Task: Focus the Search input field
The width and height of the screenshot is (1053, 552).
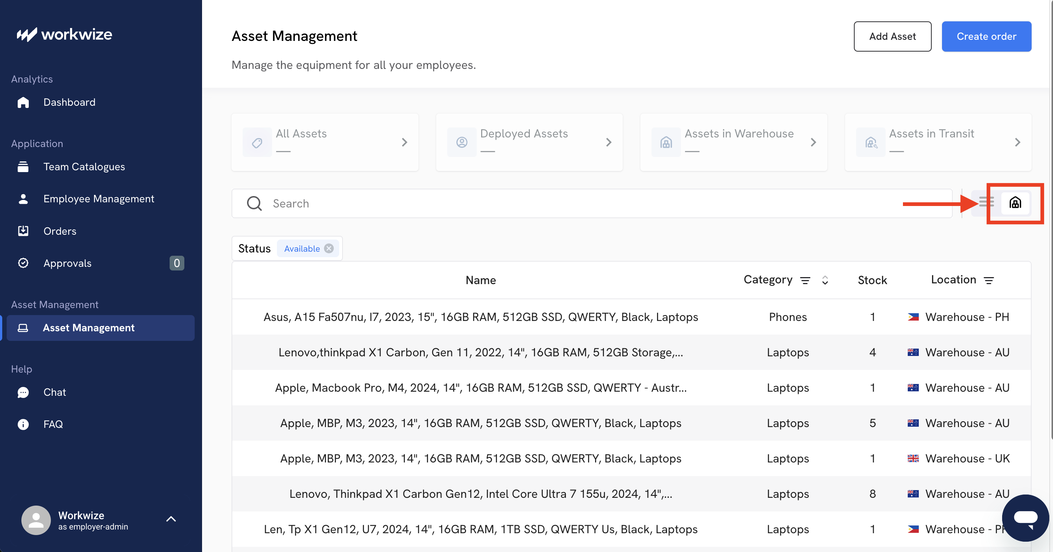Action: coord(592,203)
